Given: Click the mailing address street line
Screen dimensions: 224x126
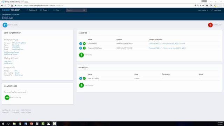Looking at the screenshot, I should point(8,62).
